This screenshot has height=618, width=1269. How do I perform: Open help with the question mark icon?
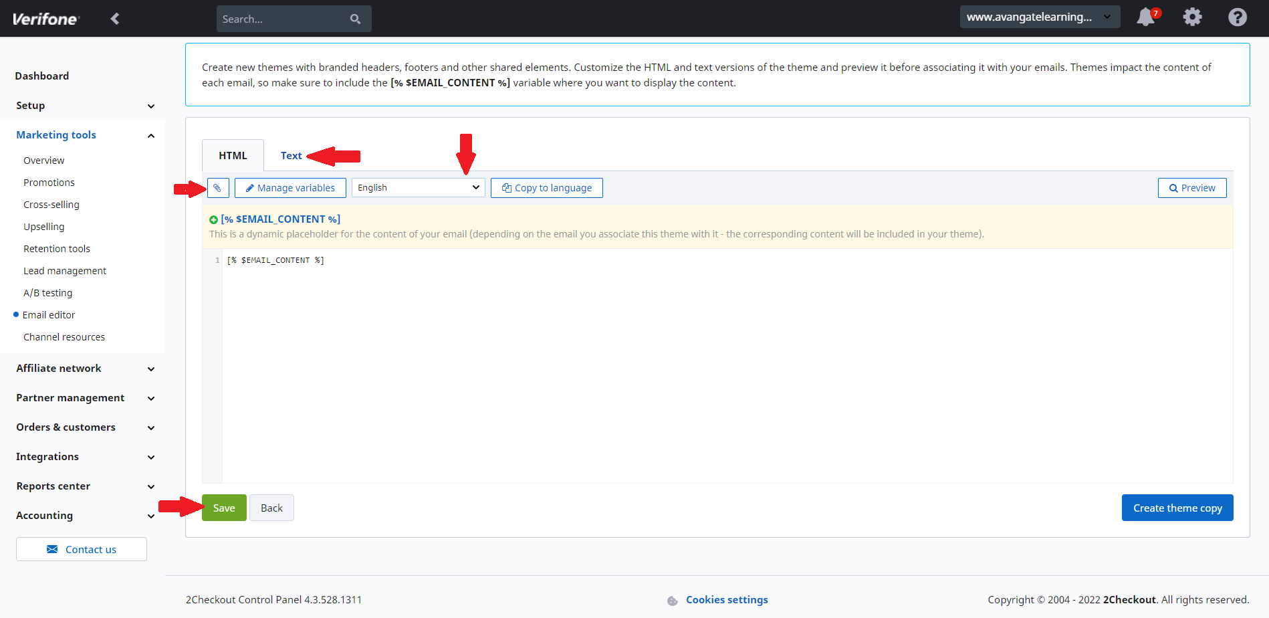(1238, 17)
